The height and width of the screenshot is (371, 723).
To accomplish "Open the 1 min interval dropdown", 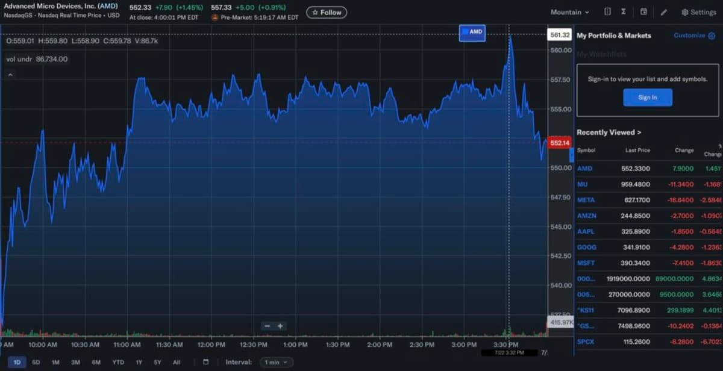I will coord(277,362).
